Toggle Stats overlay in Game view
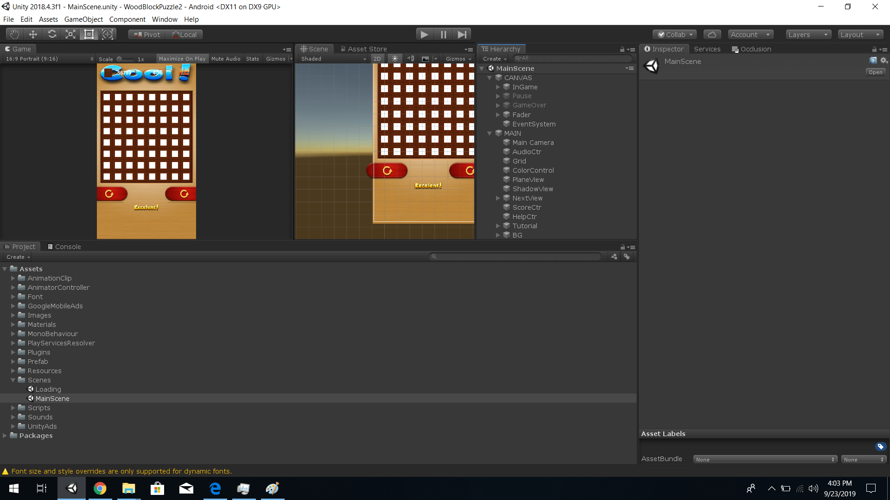The height and width of the screenshot is (500, 890). click(253, 59)
